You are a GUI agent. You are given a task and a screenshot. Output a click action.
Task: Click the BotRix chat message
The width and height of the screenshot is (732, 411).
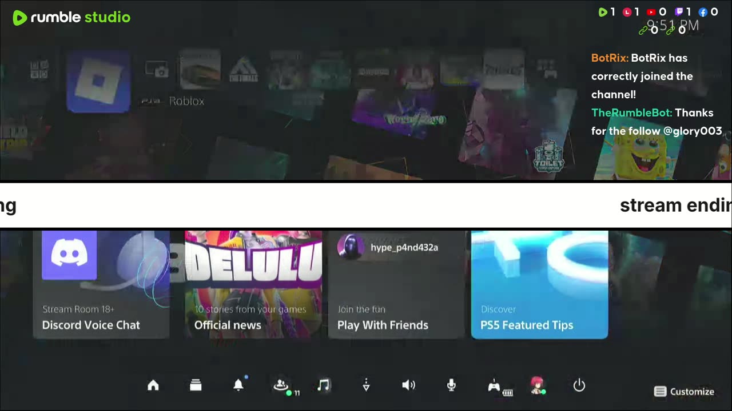click(x=642, y=76)
